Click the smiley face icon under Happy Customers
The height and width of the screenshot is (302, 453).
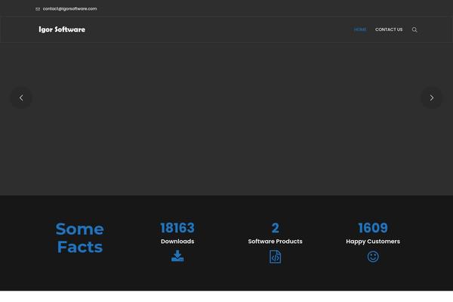point(373,257)
